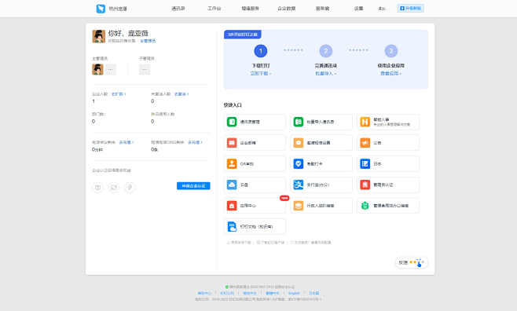517x311 pixels.
Task: Open the orange layered 行政人资 guide icon
Action: (x=299, y=206)
